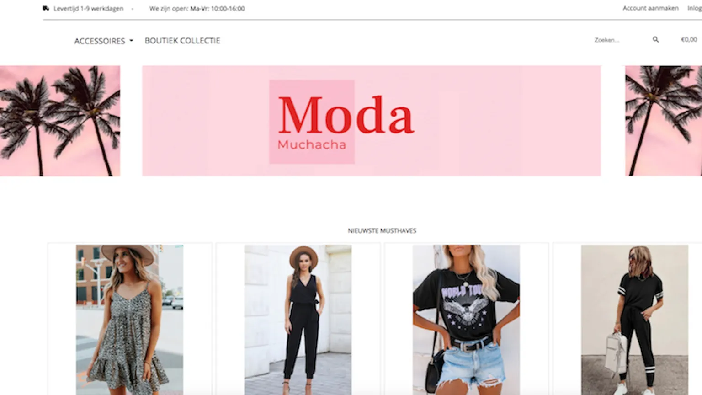Open the BOUTIEK COLLECTIE menu item
The image size is (702, 395).
182,41
